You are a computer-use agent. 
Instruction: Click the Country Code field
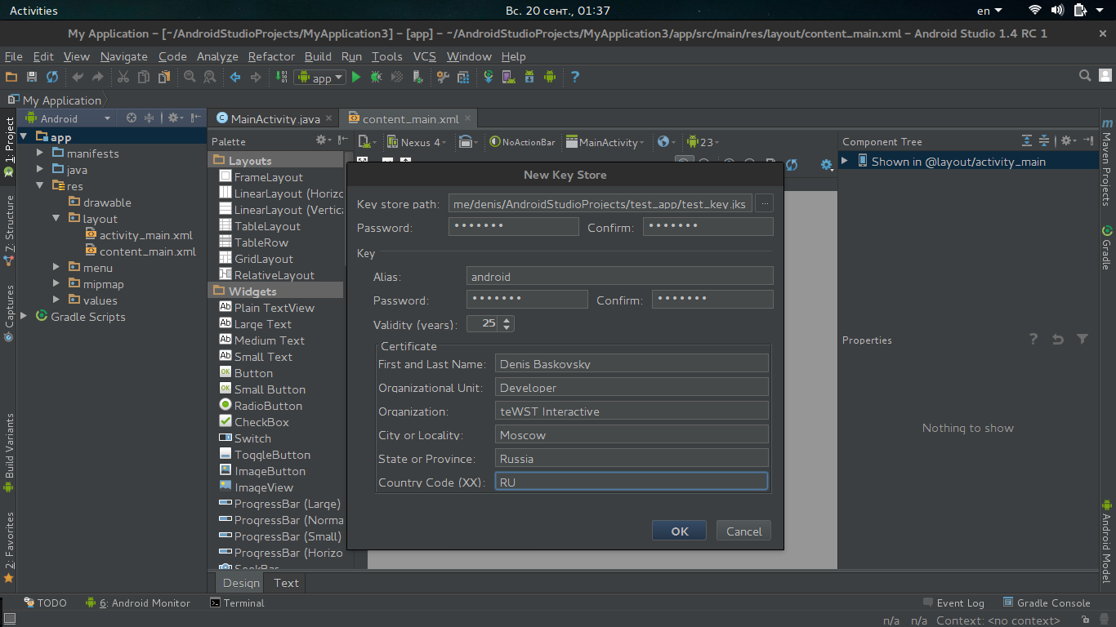point(632,482)
